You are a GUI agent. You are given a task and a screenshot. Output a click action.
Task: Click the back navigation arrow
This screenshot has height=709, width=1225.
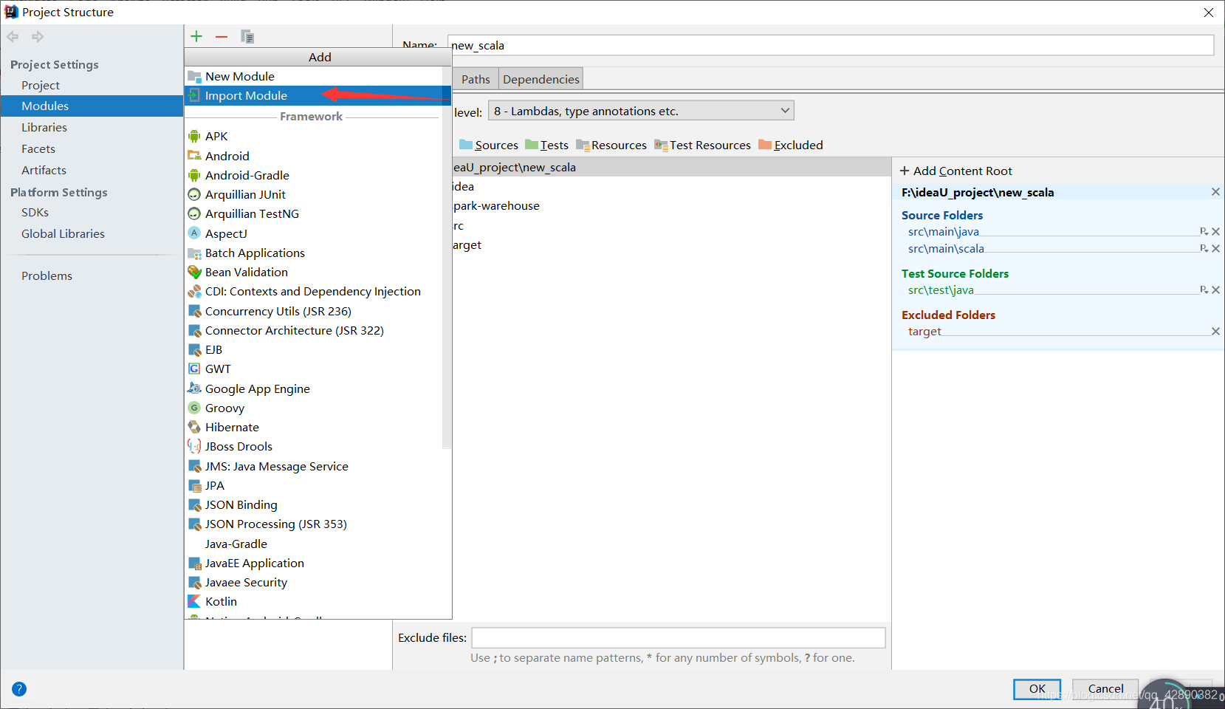(x=13, y=36)
